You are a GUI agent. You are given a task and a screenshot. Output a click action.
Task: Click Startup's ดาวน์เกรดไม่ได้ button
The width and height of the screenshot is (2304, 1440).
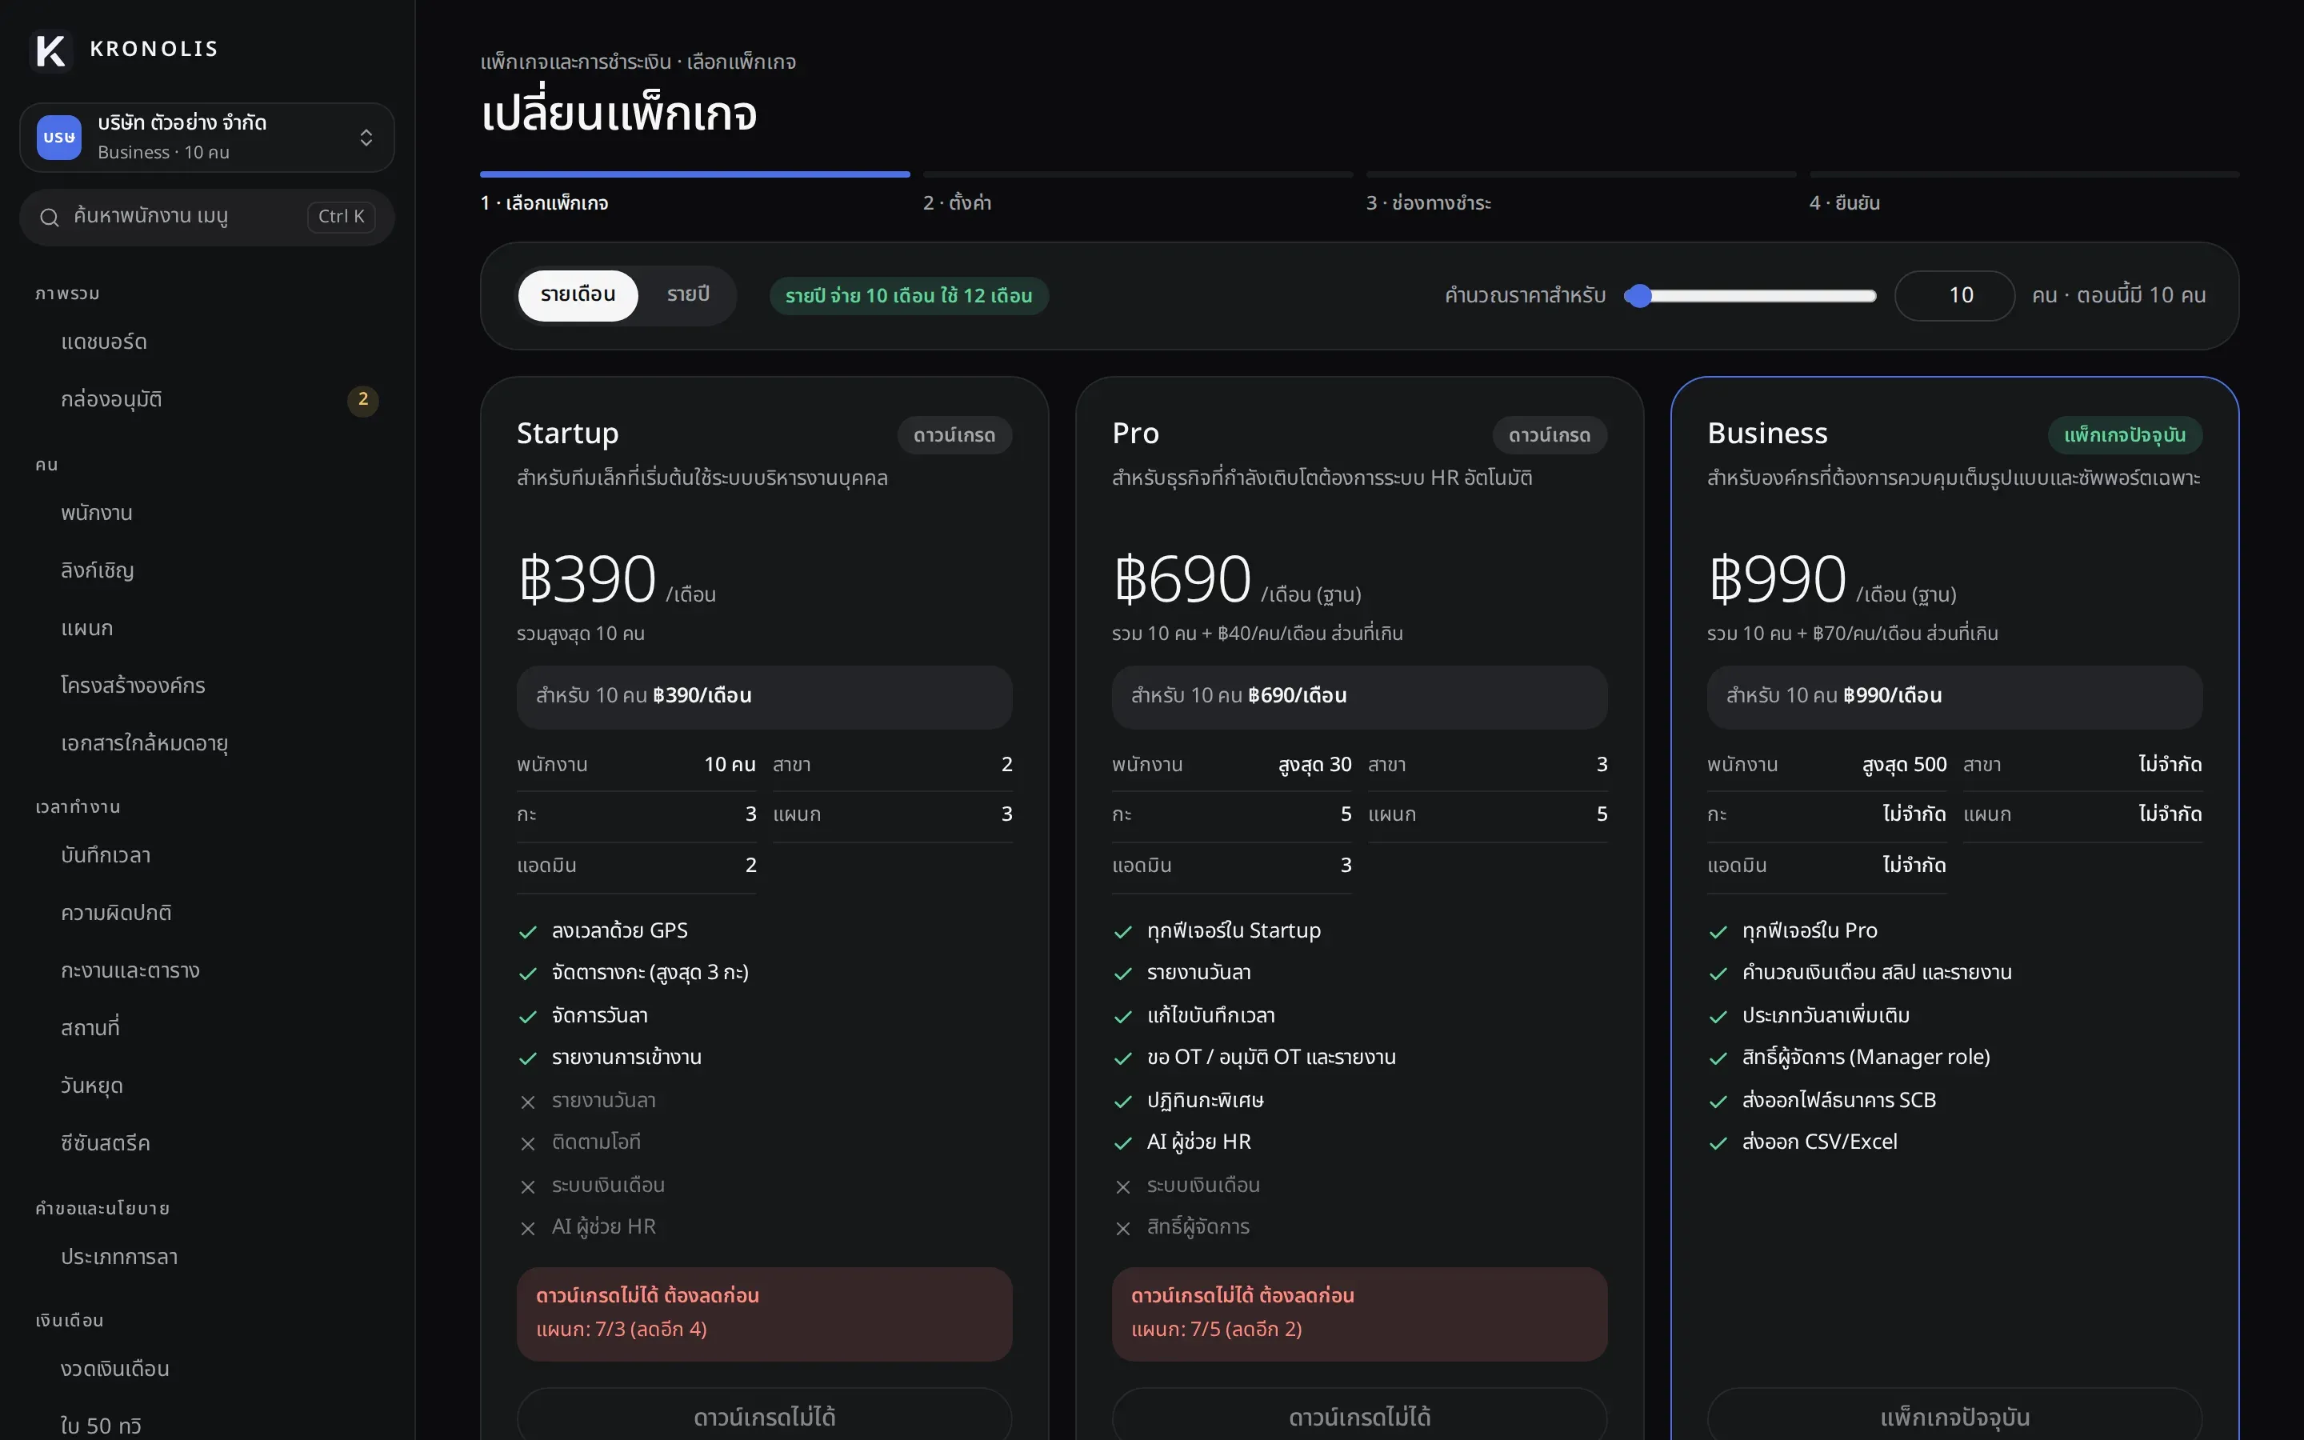(765, 1416)
